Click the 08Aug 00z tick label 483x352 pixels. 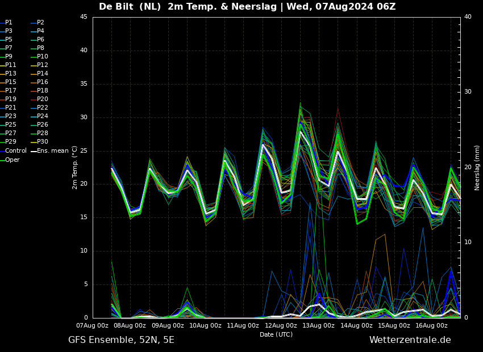[x=130, y=325]
